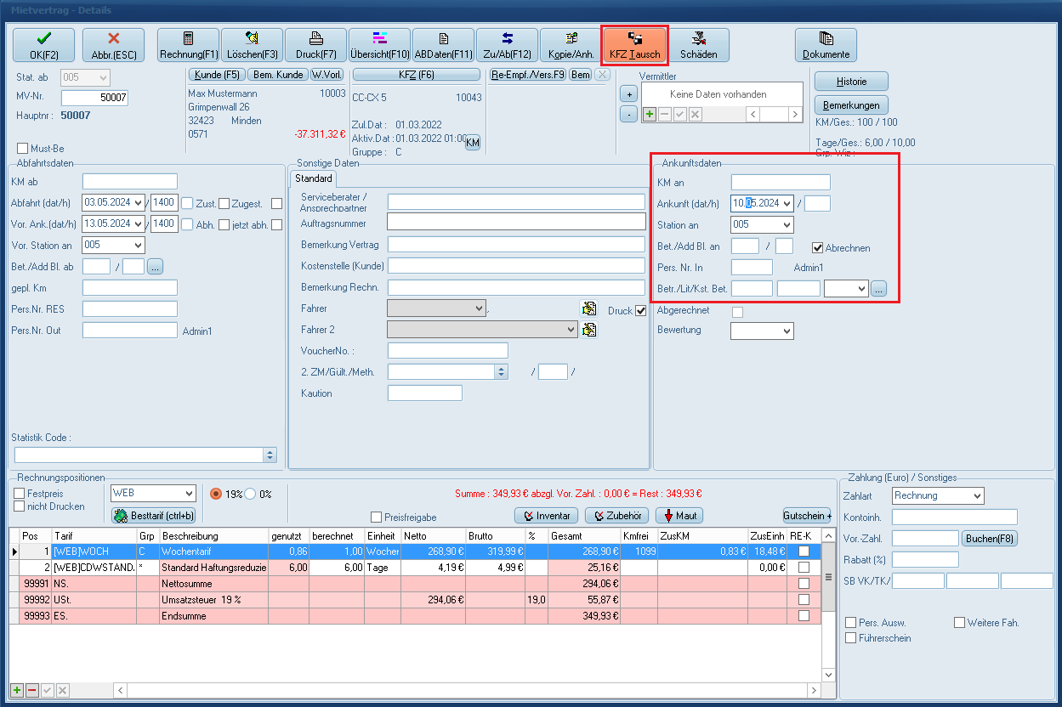Open Druck(F7) print function

pos(315,45)
